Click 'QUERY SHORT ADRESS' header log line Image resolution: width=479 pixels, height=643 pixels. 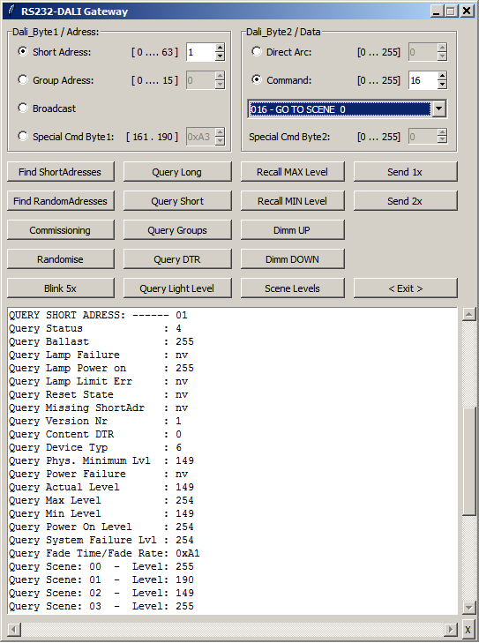[98, 315]
